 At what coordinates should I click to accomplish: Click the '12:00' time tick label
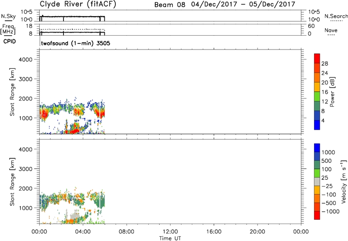pyautogui.click(x=170, y=232)
